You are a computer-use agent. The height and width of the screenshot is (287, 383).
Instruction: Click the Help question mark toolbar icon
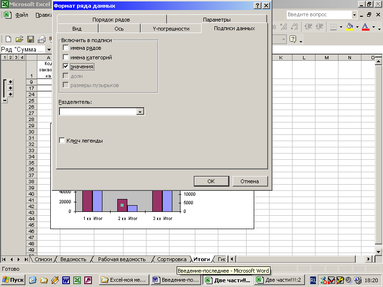293,39
